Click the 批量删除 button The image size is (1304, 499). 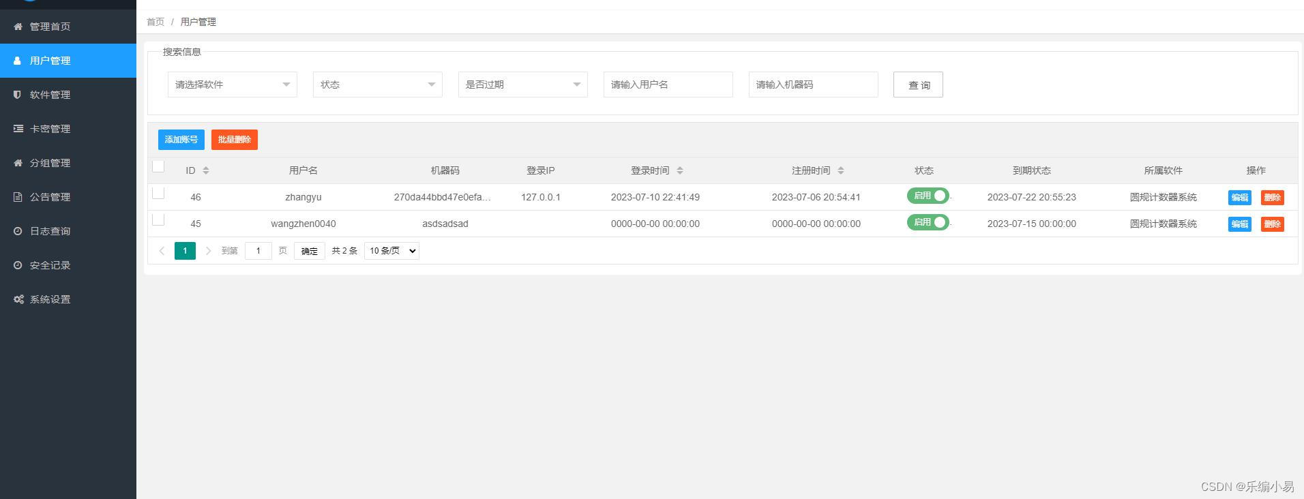pyautogui.click(x=235, y=140)
